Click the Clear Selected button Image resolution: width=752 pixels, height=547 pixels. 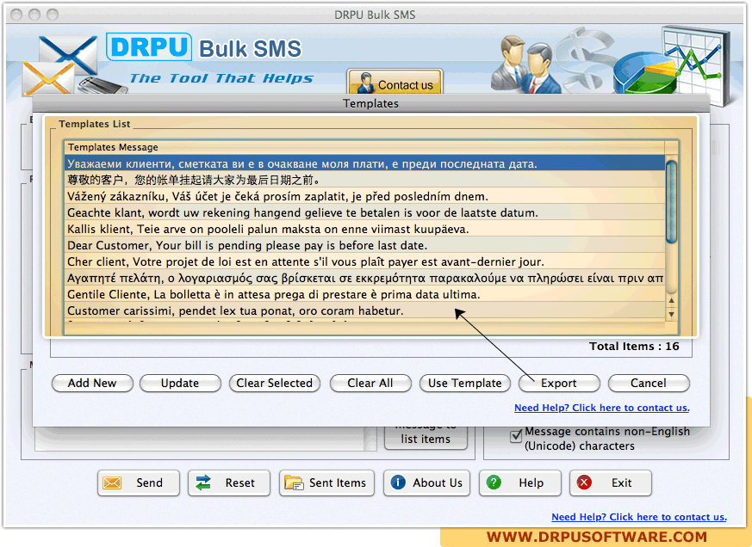[274, 384]
